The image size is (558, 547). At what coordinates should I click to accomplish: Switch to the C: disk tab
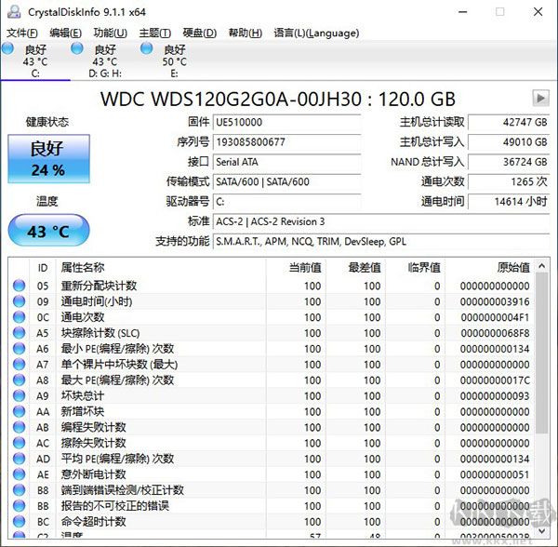35,60
